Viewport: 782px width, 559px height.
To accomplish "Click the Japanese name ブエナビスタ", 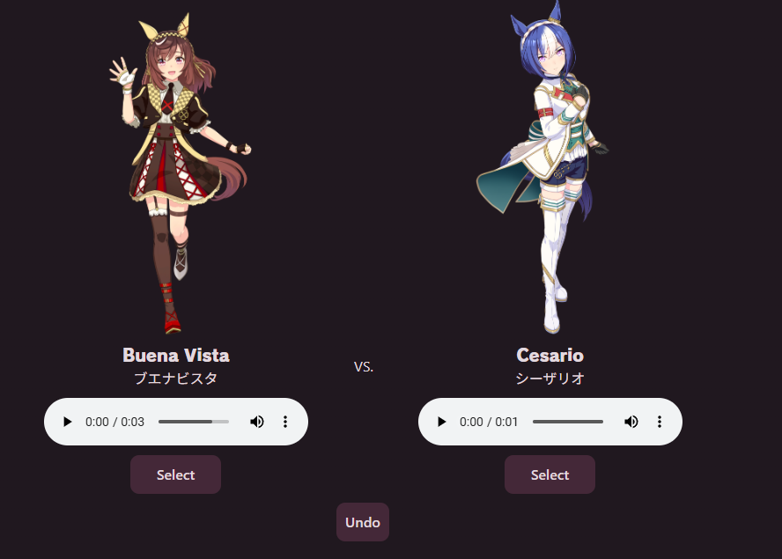I will [x=176, y=379].
